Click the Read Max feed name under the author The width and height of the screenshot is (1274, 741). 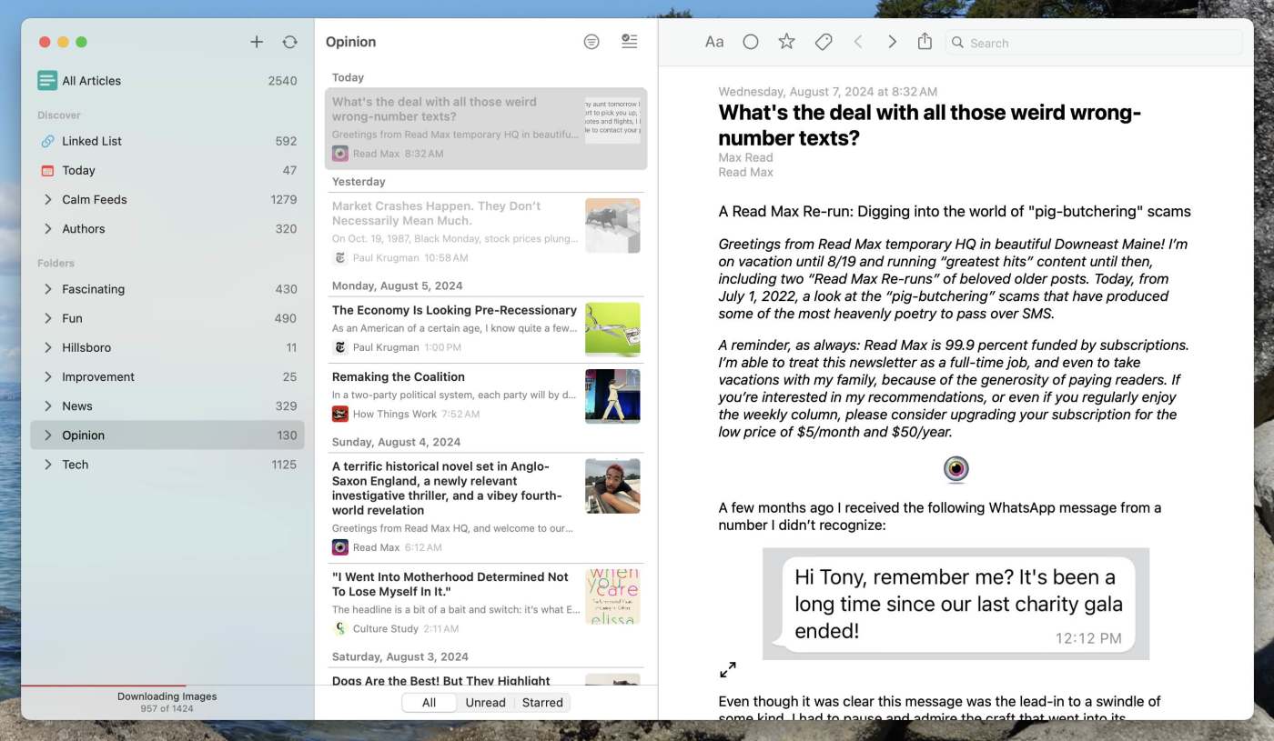click(x=745, y=172)
